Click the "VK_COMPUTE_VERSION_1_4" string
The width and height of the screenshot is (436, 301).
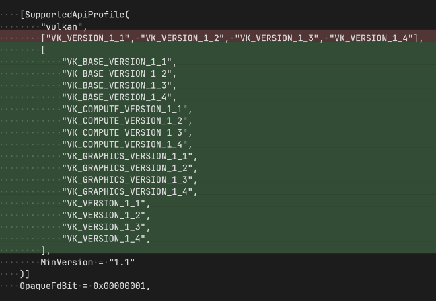pyautogui.click(x=126, y=144)
